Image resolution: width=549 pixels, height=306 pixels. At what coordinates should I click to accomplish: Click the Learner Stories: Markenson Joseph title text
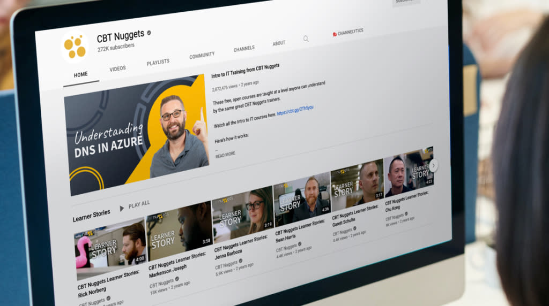(177, 265)
